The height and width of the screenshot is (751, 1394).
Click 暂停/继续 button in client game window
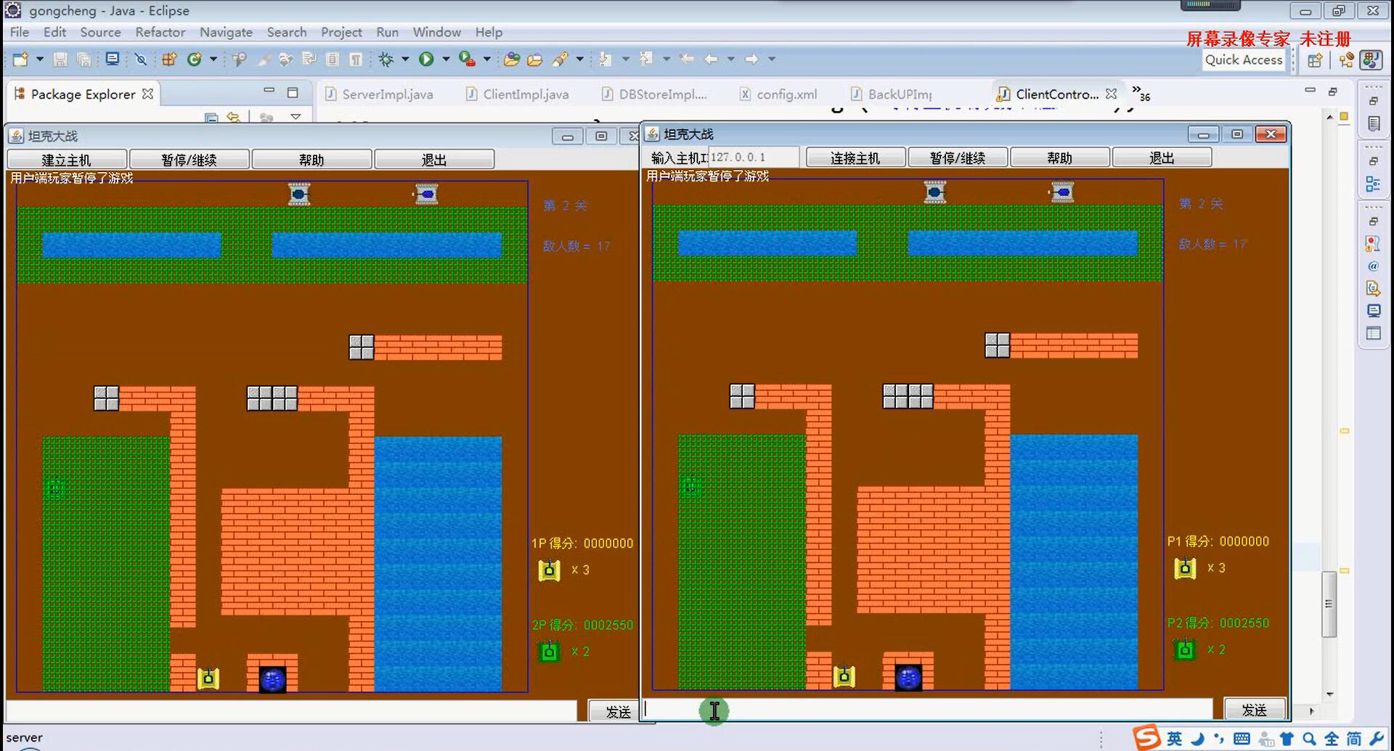coord(958,158)
